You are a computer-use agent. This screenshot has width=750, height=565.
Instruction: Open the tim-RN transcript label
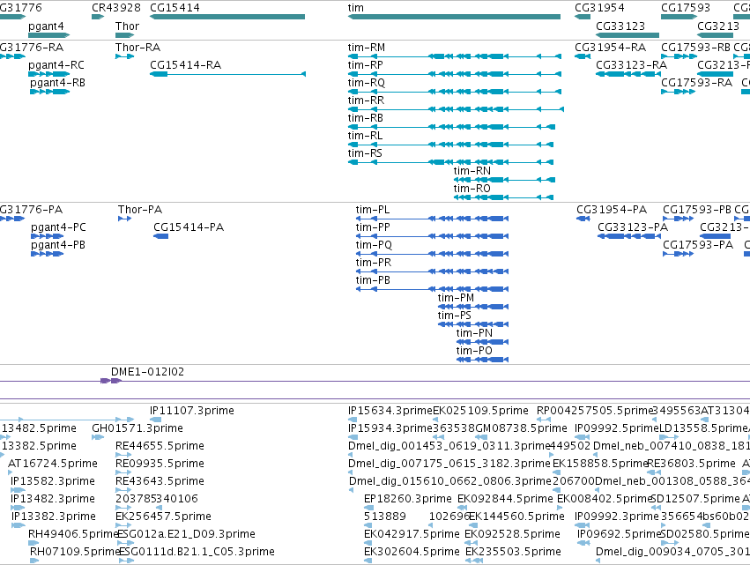coord(472,171)
